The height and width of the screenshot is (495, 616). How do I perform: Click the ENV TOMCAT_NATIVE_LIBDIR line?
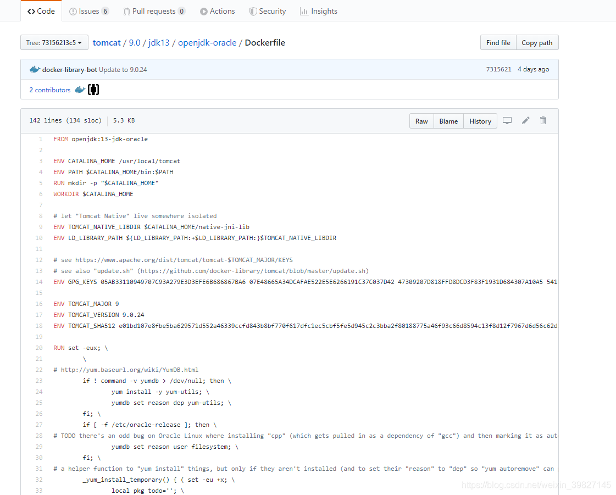coord(151,227)
